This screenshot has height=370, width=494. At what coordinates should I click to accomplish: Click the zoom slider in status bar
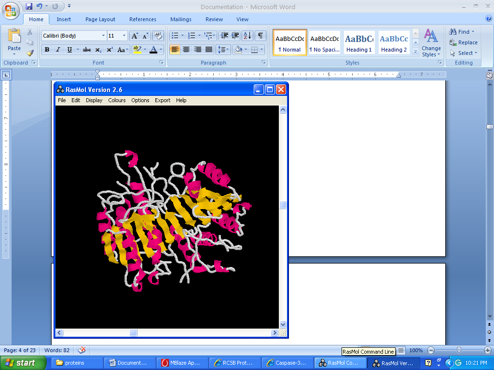pyautogui.click(x=459, y=350)
